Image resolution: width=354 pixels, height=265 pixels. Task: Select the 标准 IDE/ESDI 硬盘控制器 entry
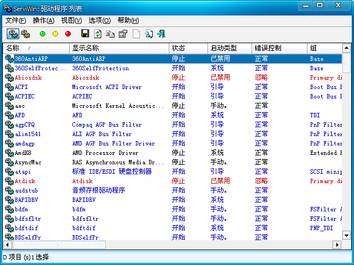click(112, 172)
